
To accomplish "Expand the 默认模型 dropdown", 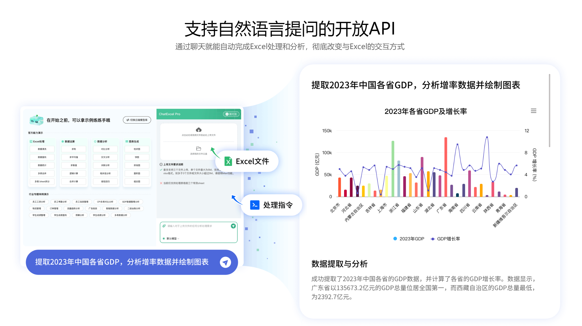I will tap(178, 238).
